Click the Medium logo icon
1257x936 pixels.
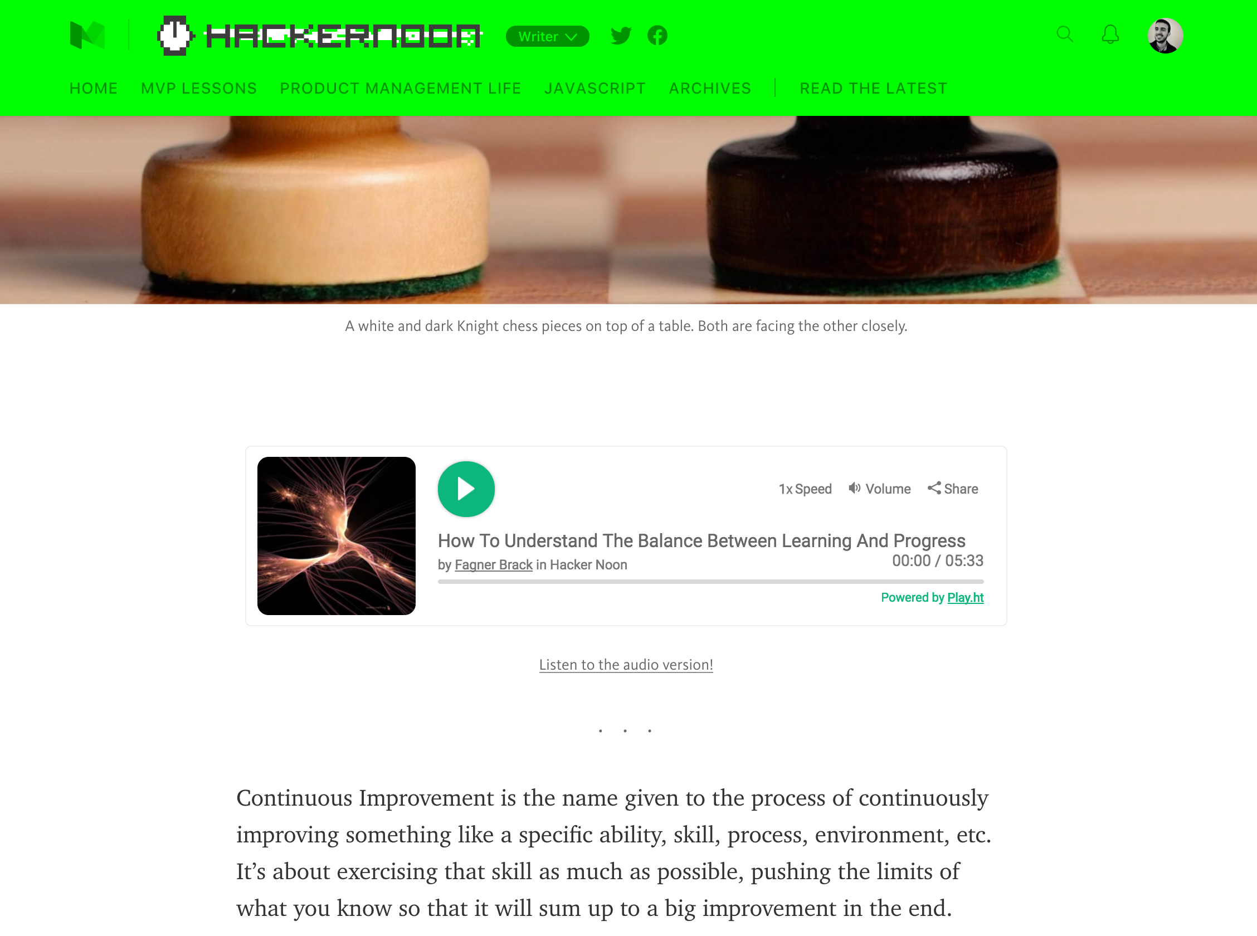87,36
